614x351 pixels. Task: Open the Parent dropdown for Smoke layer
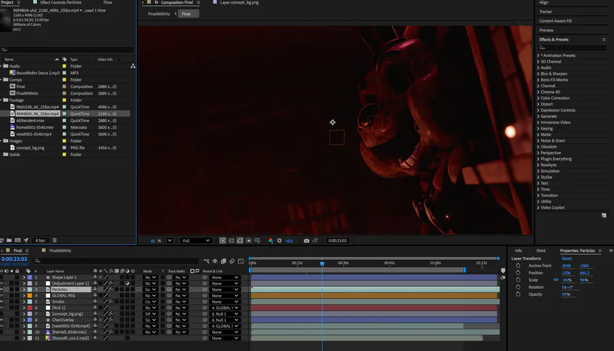pos(224,302)
